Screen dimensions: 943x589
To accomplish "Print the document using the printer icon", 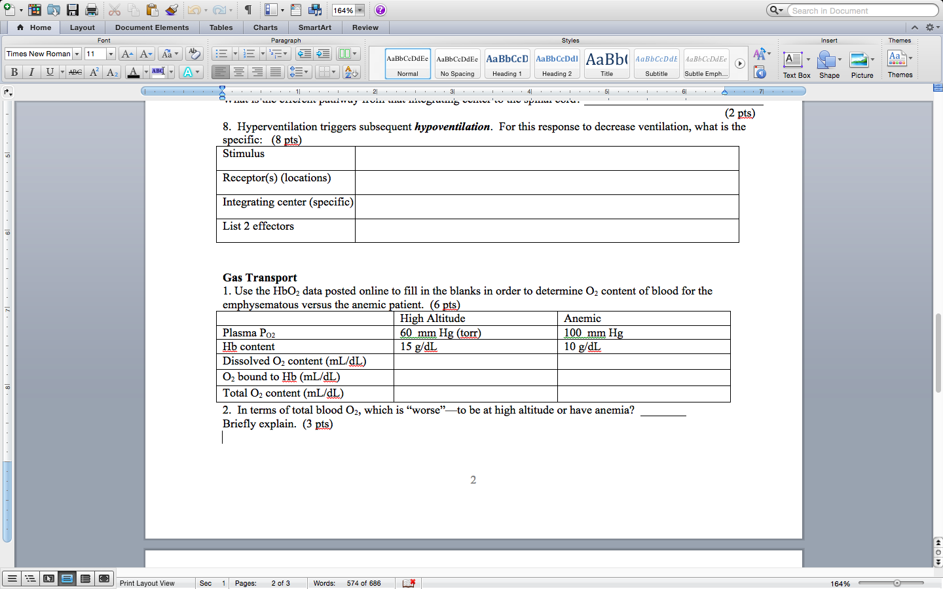I will 92,10.
